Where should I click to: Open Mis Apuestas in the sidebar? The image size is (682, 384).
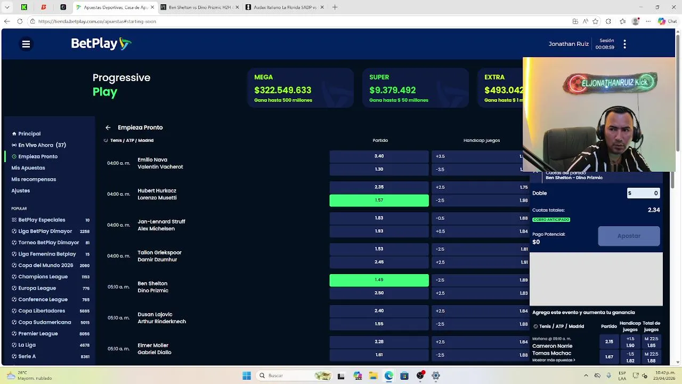[28, 168]
